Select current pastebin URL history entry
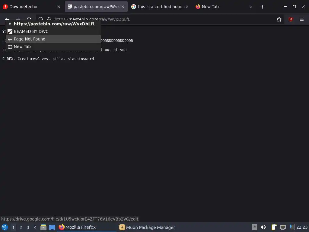The height and width of the screenshot is (232, 309). pyautogui.click(x=53, y=24)
